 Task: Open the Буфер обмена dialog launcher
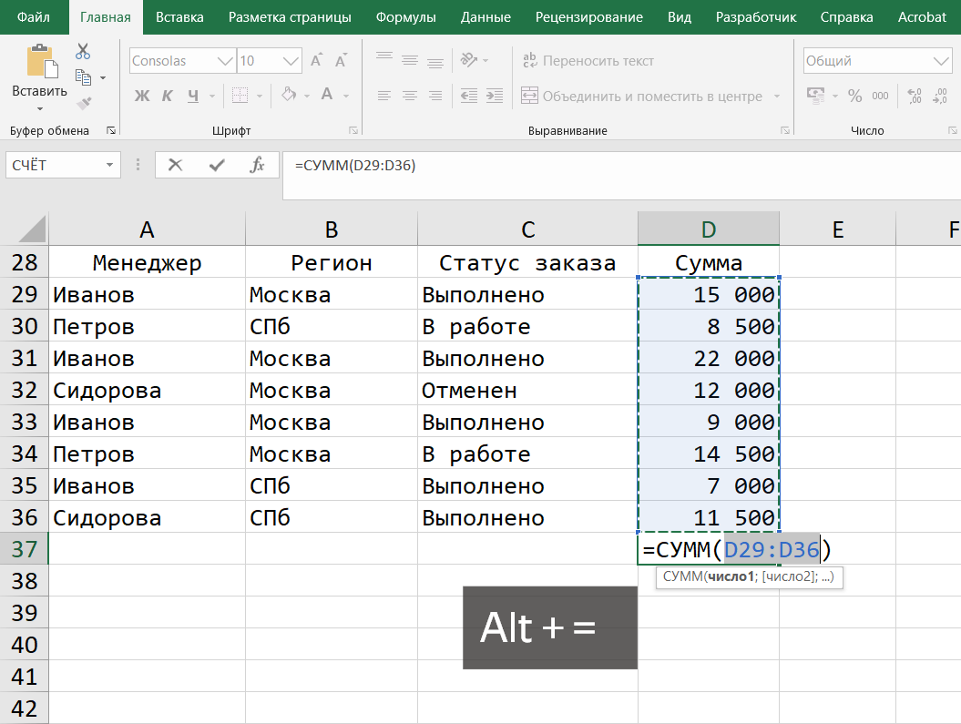pyautogui.click(x=111, y=130)
